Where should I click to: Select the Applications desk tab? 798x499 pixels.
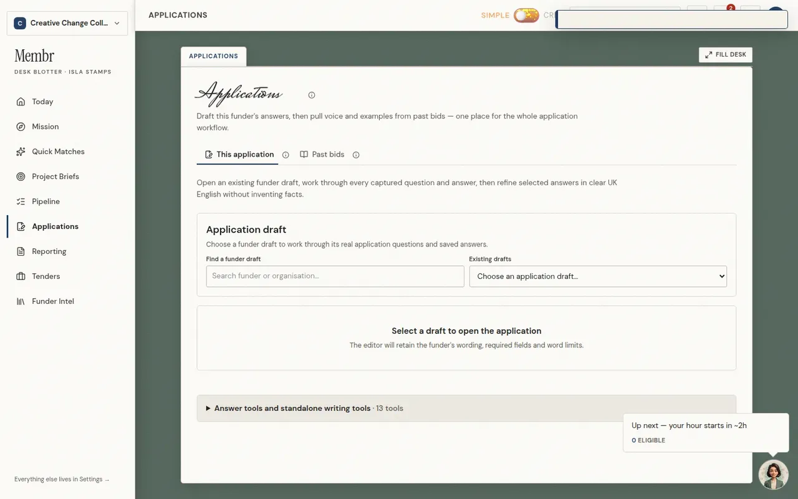coord(213,56)
